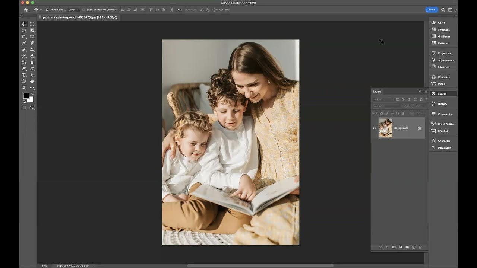Select the History Brush tool

coord(24,56)
